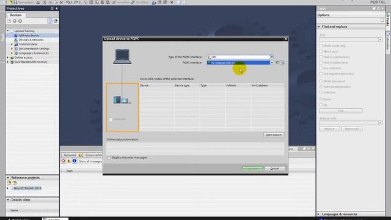This screenshot has width=391, height=220.
Task: Open the PG/PC interface dropdown arrow
Action: tap(272, 62)
